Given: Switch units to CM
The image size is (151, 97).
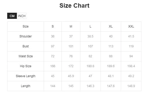Looking at the screenshot, I should [x=12, y=16].
